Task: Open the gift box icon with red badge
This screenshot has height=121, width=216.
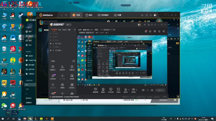Action: (146, 31)
